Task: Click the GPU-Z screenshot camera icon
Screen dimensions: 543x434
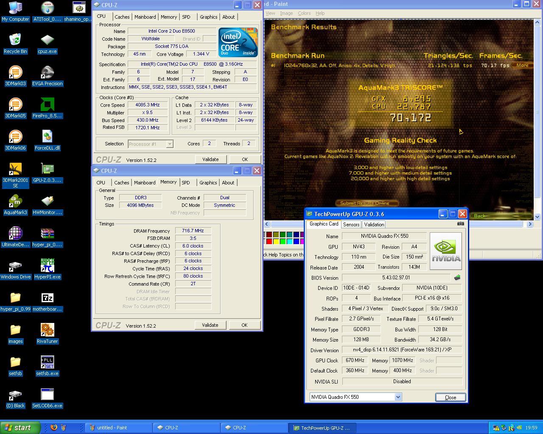Action: [x=461, y=224]
